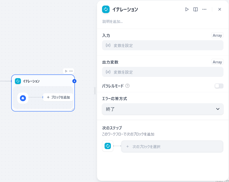The height and width of the screenshot is (182, 229).
Task: Click the パラレルモード help question icon
Action: 127,86
